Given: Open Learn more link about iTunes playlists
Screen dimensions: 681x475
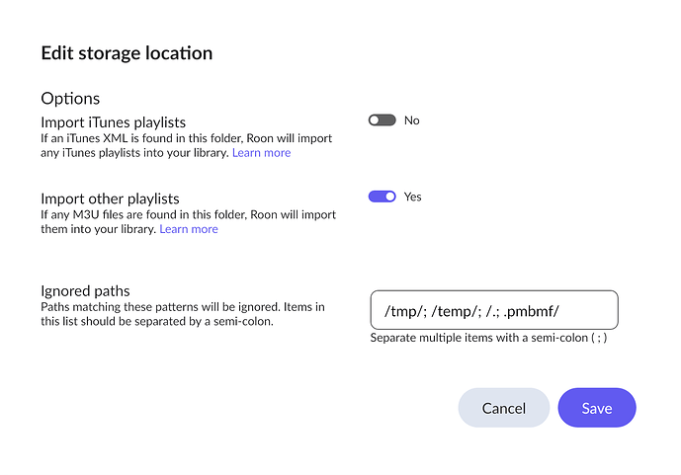Looking at the screenshot, I should pyautogui.click(x=262, y=153).
